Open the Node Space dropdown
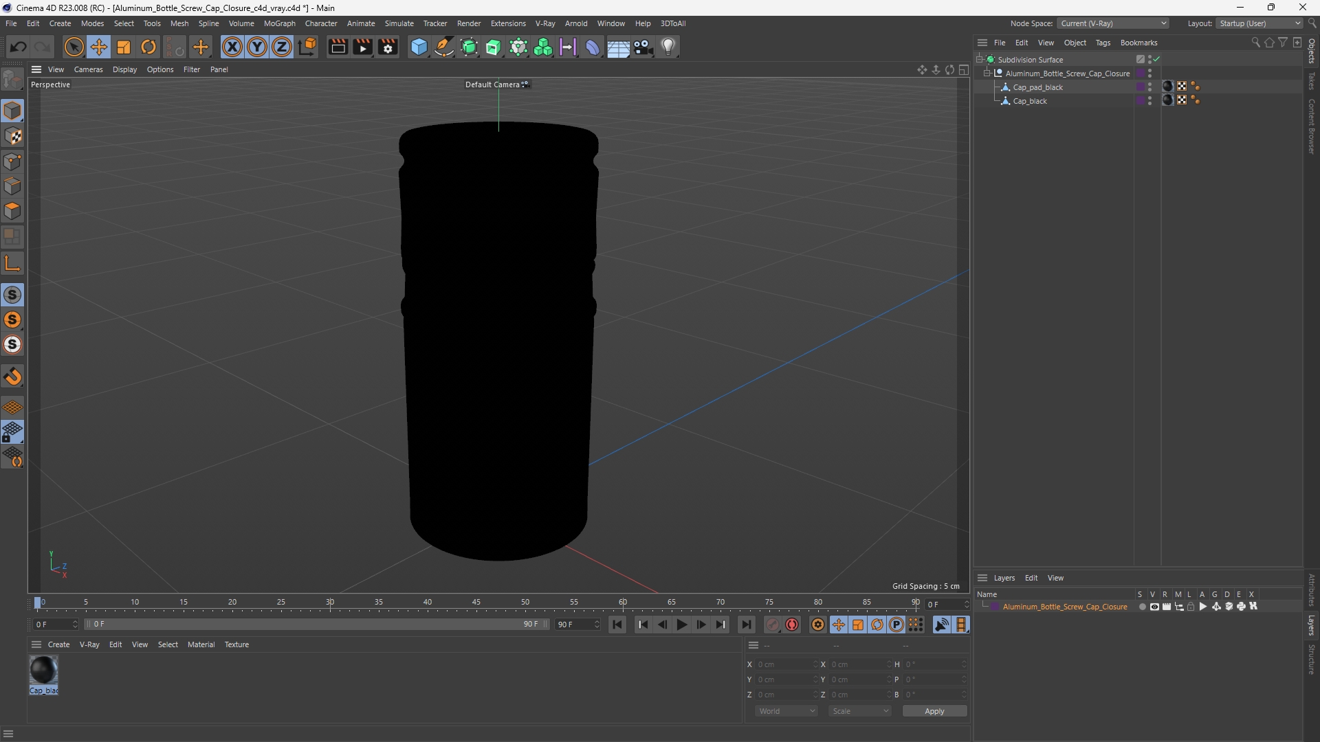 1113,23
